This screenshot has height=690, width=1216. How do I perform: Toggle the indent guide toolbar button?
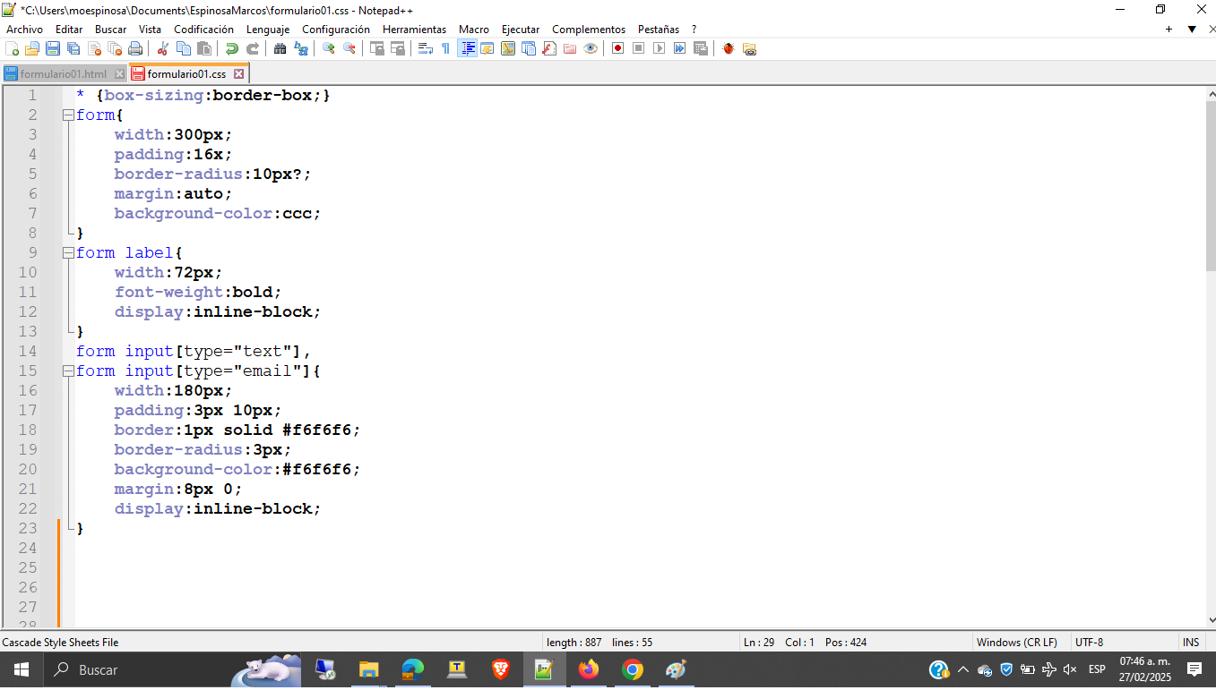tap(467, 48)
